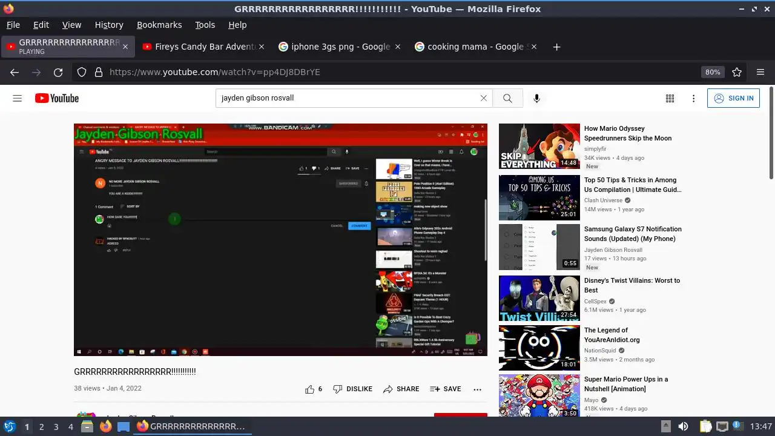Dislike the GRRRR video
This screenshot has height=436, width=775.
[352, 389]
